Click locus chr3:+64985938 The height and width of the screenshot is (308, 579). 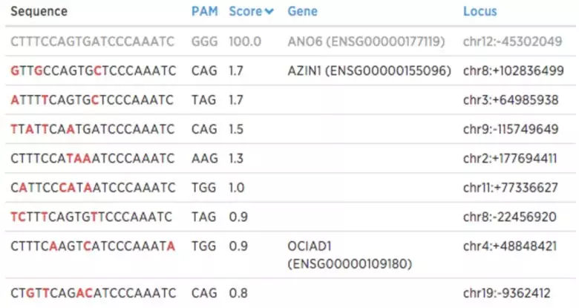coord(511,99)
